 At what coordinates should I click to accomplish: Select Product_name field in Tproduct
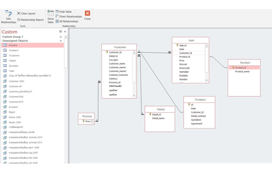coord(242,72)
